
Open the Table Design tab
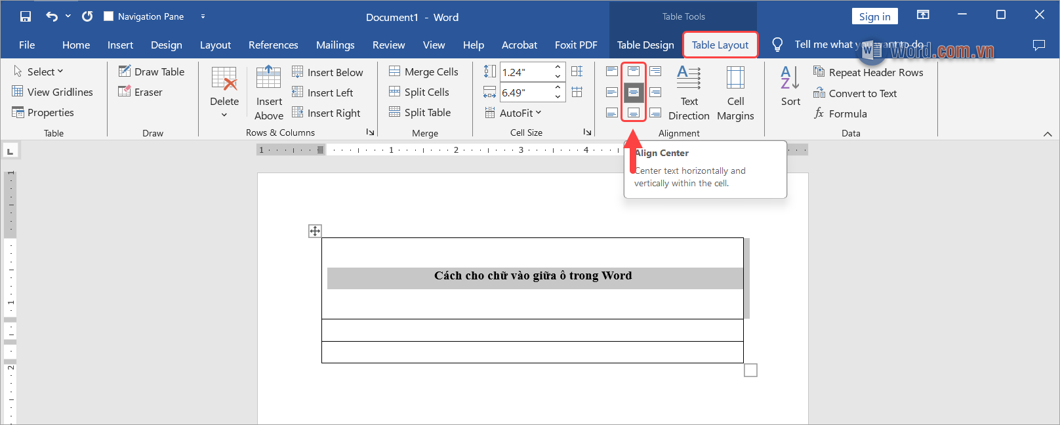[x=645, y=45]
